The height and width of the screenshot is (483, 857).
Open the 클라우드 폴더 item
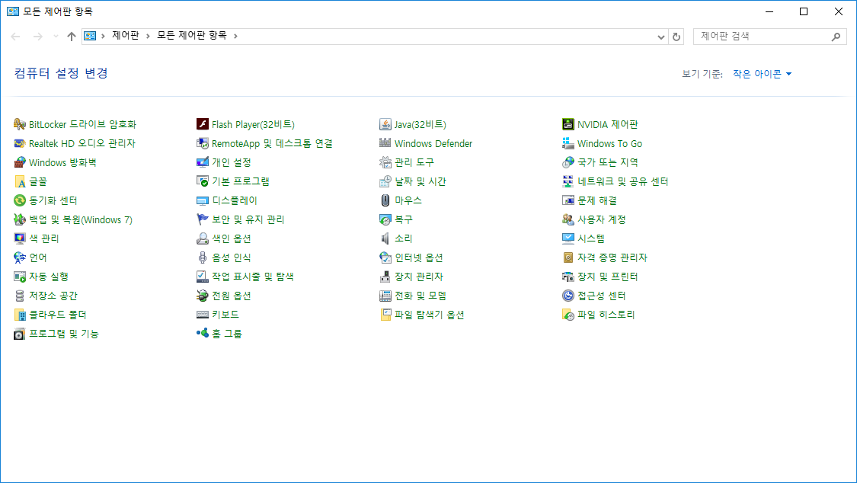[x=50, y=315]
